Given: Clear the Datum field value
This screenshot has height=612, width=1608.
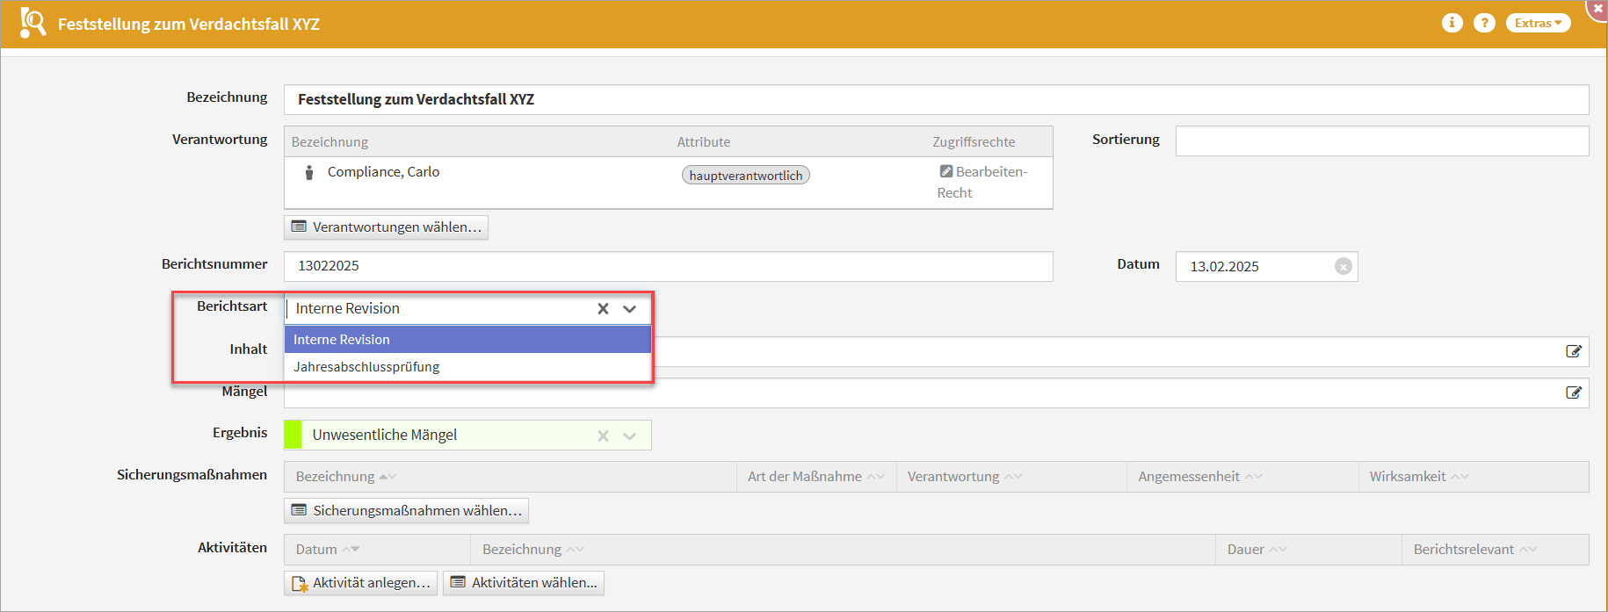Looking at the screenshot, I should [x=1343, y=266].
